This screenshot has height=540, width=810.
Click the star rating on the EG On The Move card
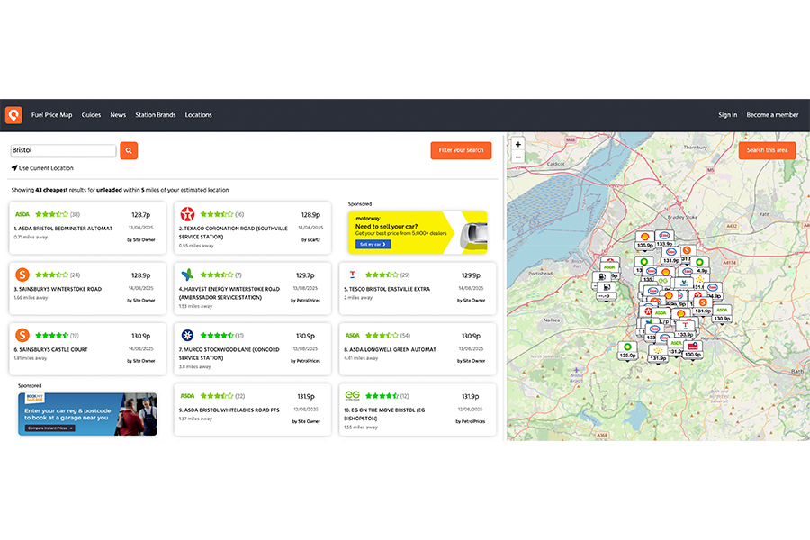coord(382,396)
